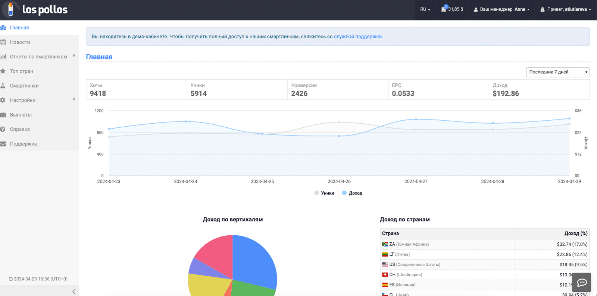Screen dimensions: 597x296
Task: Expand the Настройки submenu arrow
Action: coord(74,99)
